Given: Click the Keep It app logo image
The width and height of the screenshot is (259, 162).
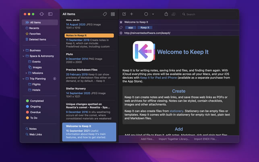Looking at the screenshot, I should [x=144, y=52].
